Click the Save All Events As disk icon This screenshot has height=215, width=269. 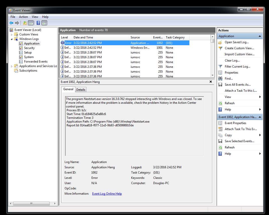[x=220, y=85]
